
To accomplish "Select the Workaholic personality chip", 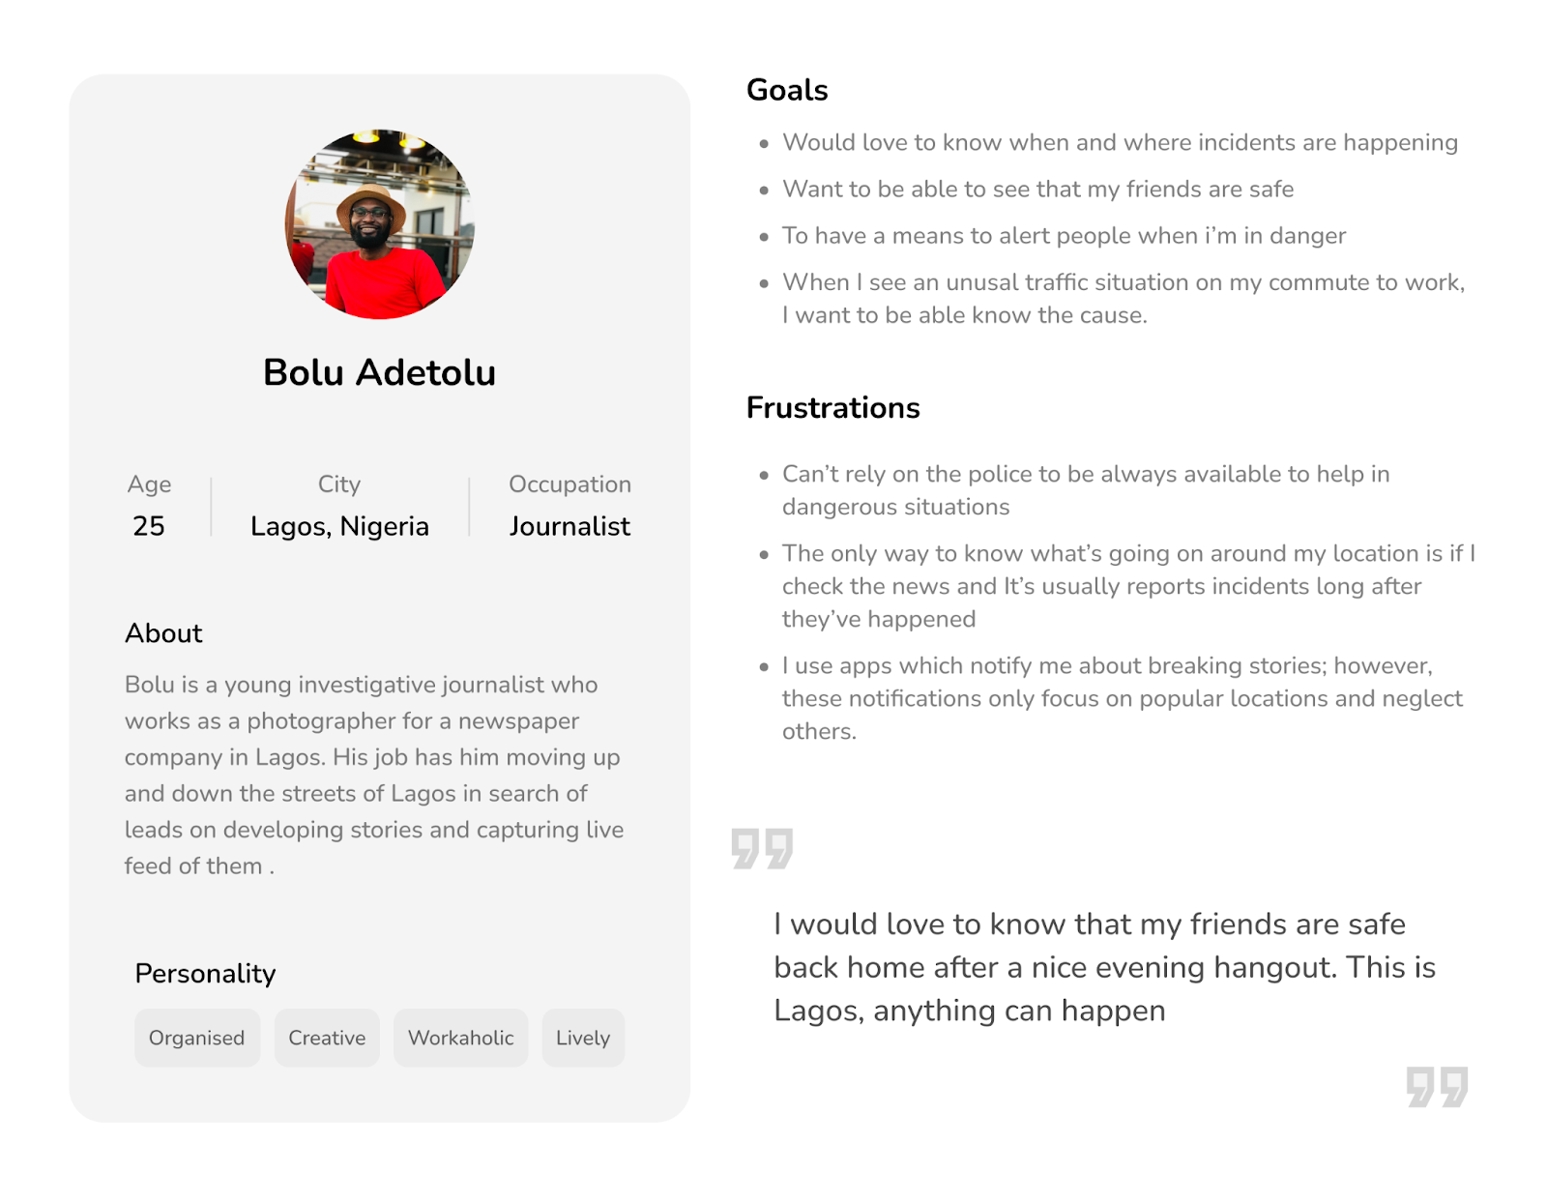I will point(460,1038).
